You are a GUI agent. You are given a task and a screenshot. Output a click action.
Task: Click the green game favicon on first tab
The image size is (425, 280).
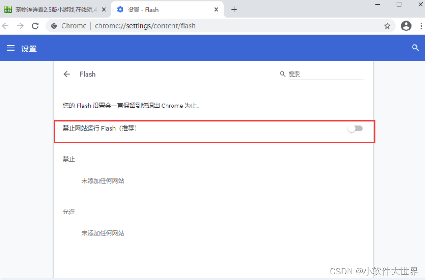(8, 10)
